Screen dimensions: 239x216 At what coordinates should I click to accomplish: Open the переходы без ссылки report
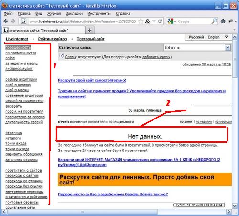coord(24,186)
